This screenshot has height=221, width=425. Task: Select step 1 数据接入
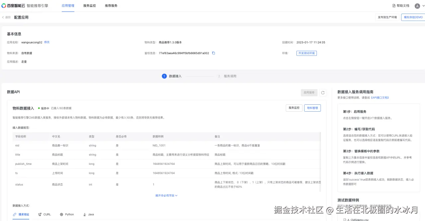pyautogui.click(x=172, y=76)
